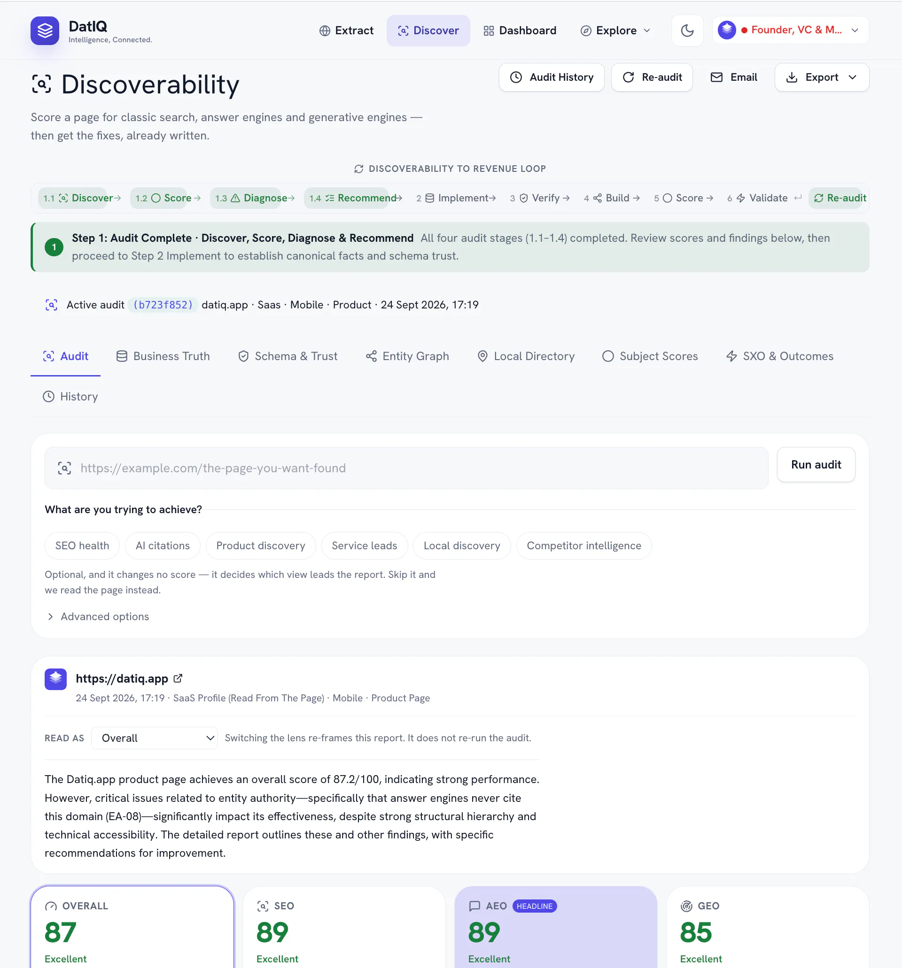The height and width of the screenshot is (968, 902).
Task: Select the AI citations goal chip
Action: point(163,546)
